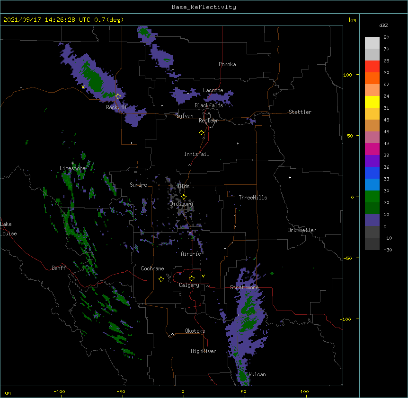Click the yellow marker between Olds and Didsbury
408x398 pixels.
tap(184, 197)
